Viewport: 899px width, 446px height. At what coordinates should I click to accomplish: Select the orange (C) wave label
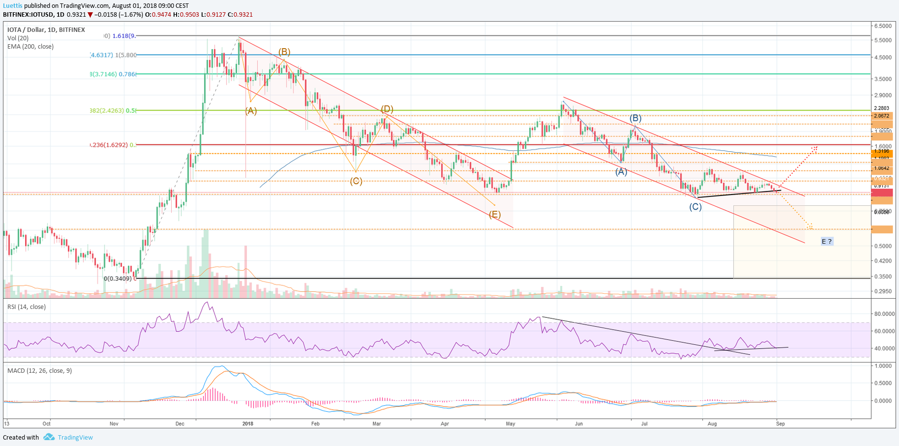click(x=356, y=181)
